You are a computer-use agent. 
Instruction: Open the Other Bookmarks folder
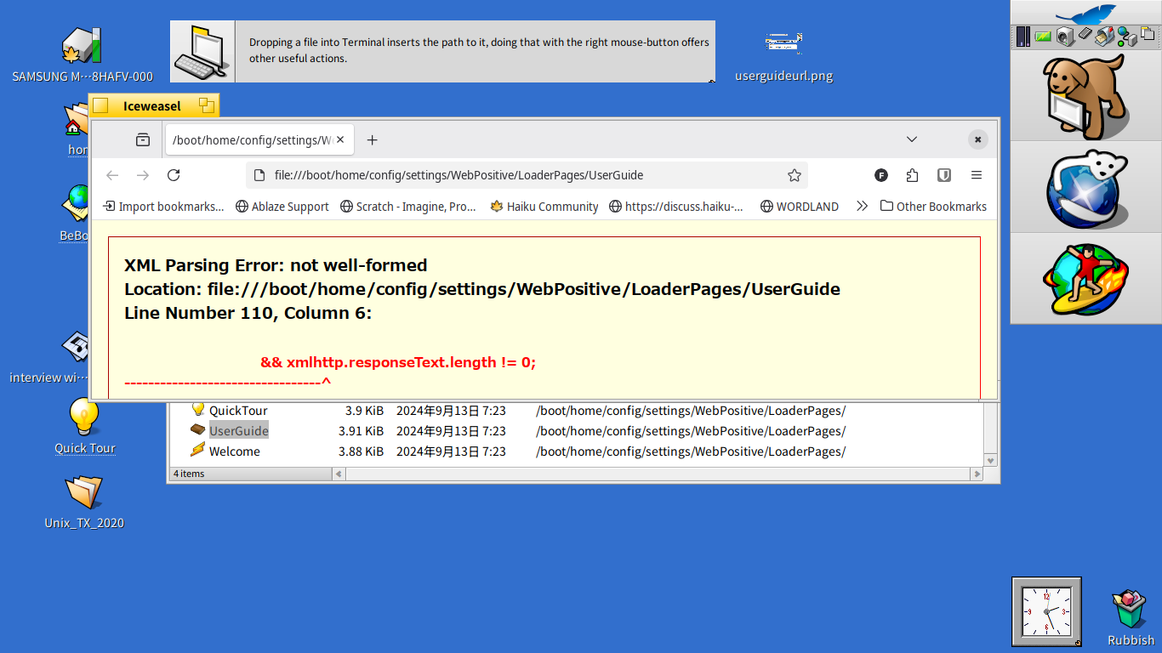point(933,207)
